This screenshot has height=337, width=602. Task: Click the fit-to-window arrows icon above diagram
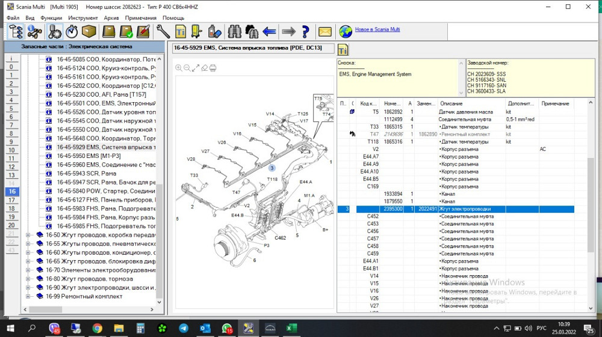click(196, 68)
